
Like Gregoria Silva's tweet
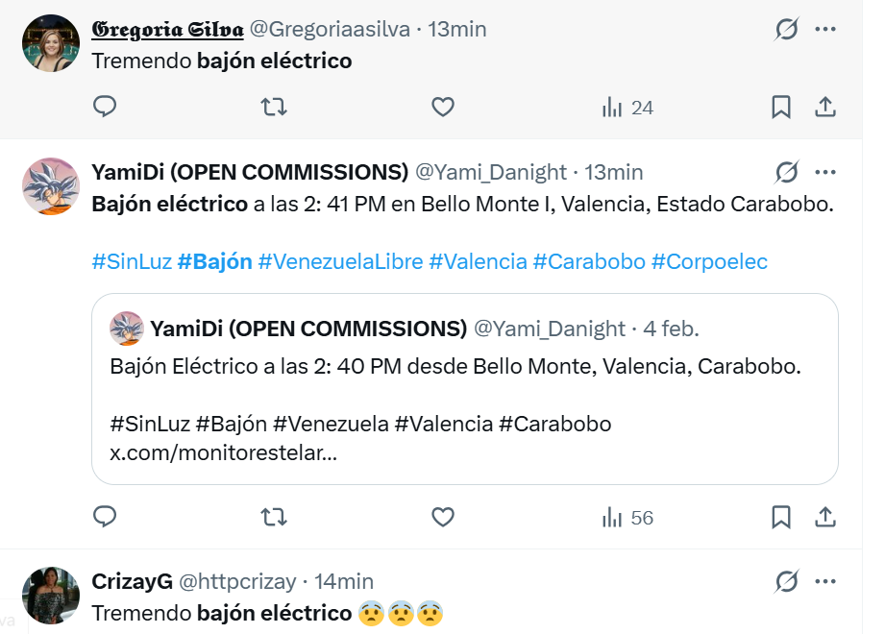[442, 107]
